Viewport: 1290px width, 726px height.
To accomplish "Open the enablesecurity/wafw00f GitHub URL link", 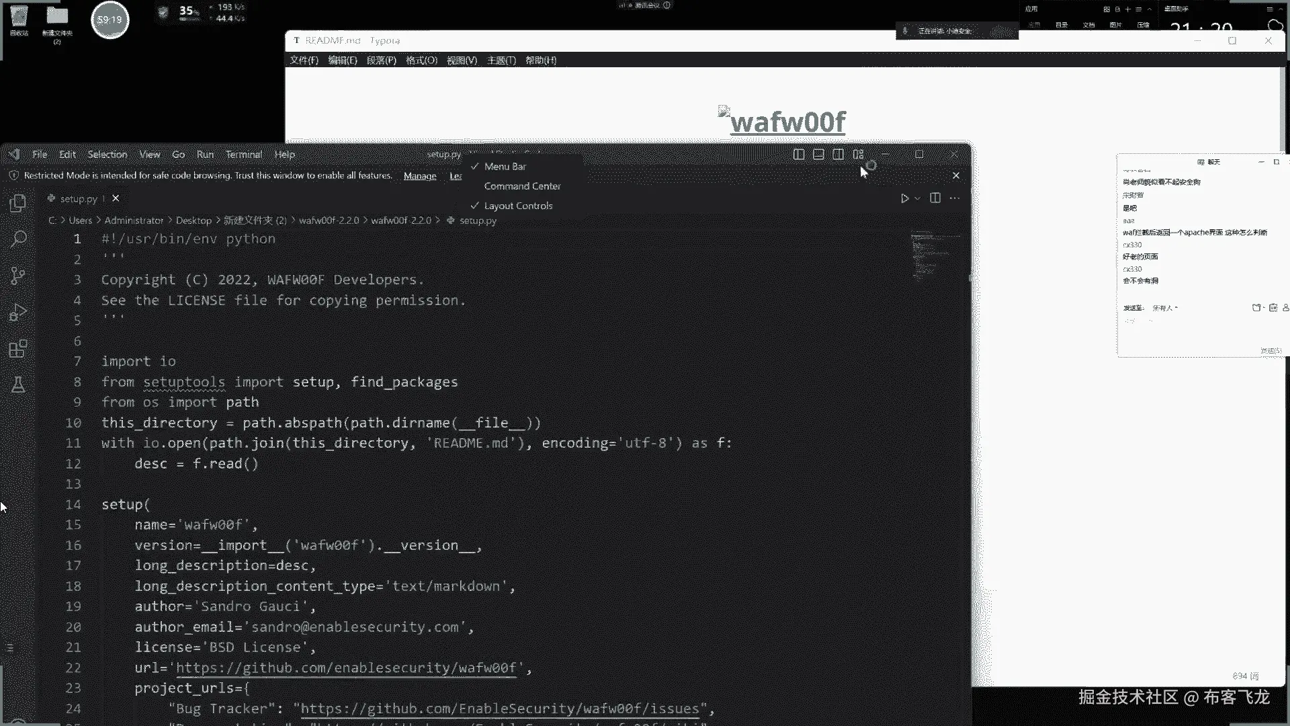I will click(346, 668).
